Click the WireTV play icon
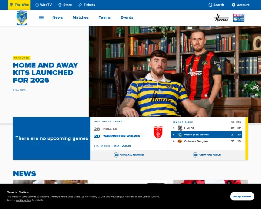 point(37,5)
